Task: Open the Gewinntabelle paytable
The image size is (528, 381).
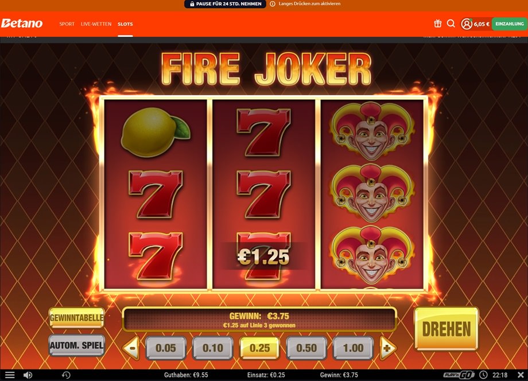Action: click(x=77, y=318)
